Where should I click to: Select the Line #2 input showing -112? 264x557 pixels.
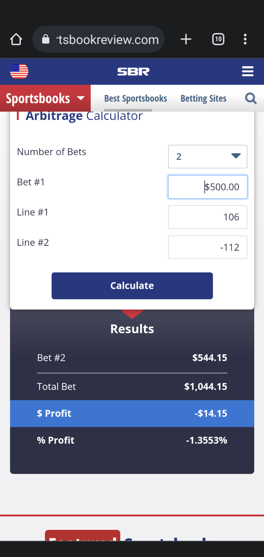(x=208, y=247)
